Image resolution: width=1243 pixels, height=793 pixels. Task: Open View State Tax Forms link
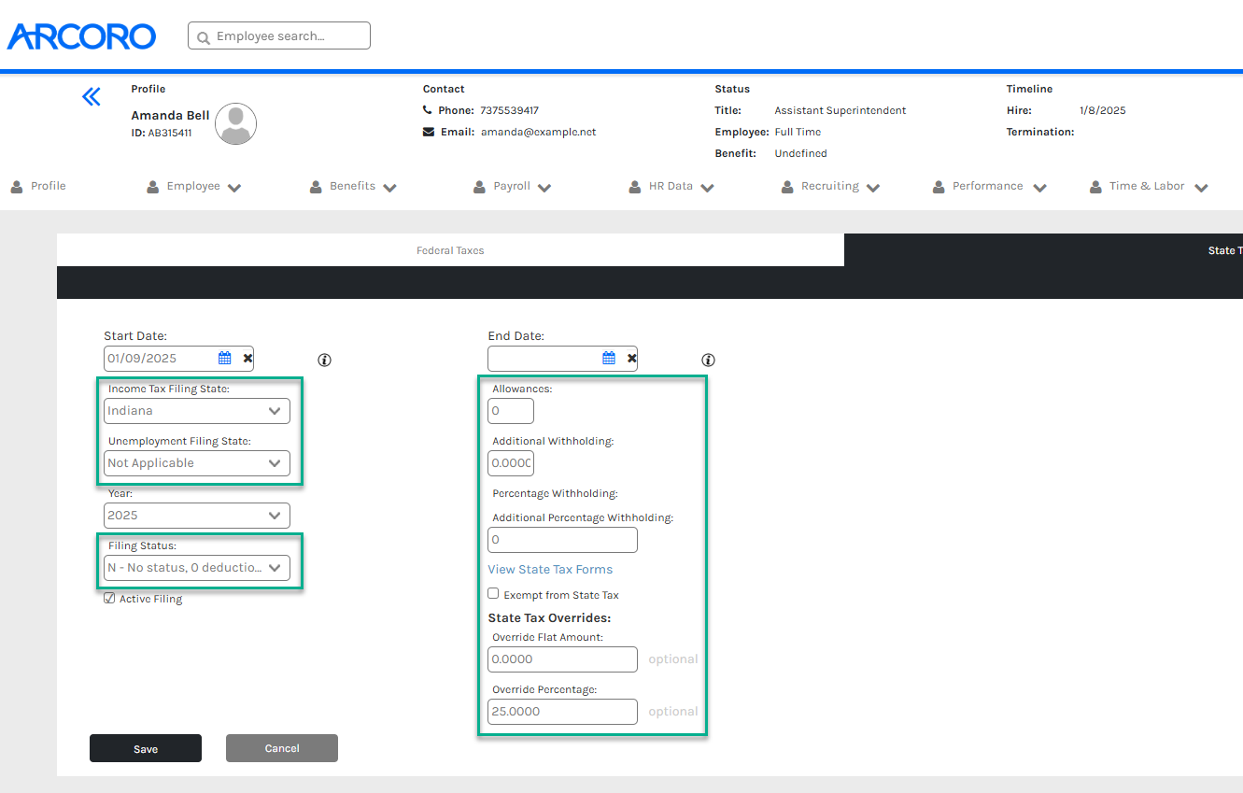[550, 570]
